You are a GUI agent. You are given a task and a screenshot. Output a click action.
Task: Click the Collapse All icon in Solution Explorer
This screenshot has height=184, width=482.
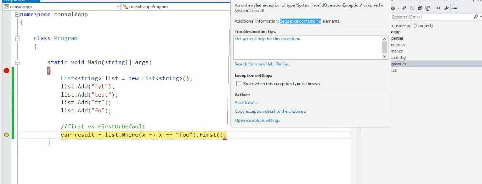pos(420,8)
